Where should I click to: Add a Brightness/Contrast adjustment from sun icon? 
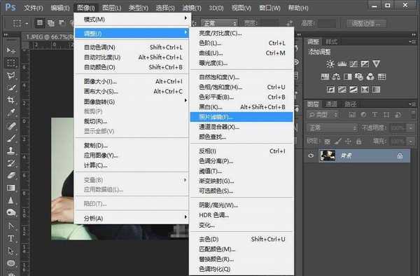330,64
